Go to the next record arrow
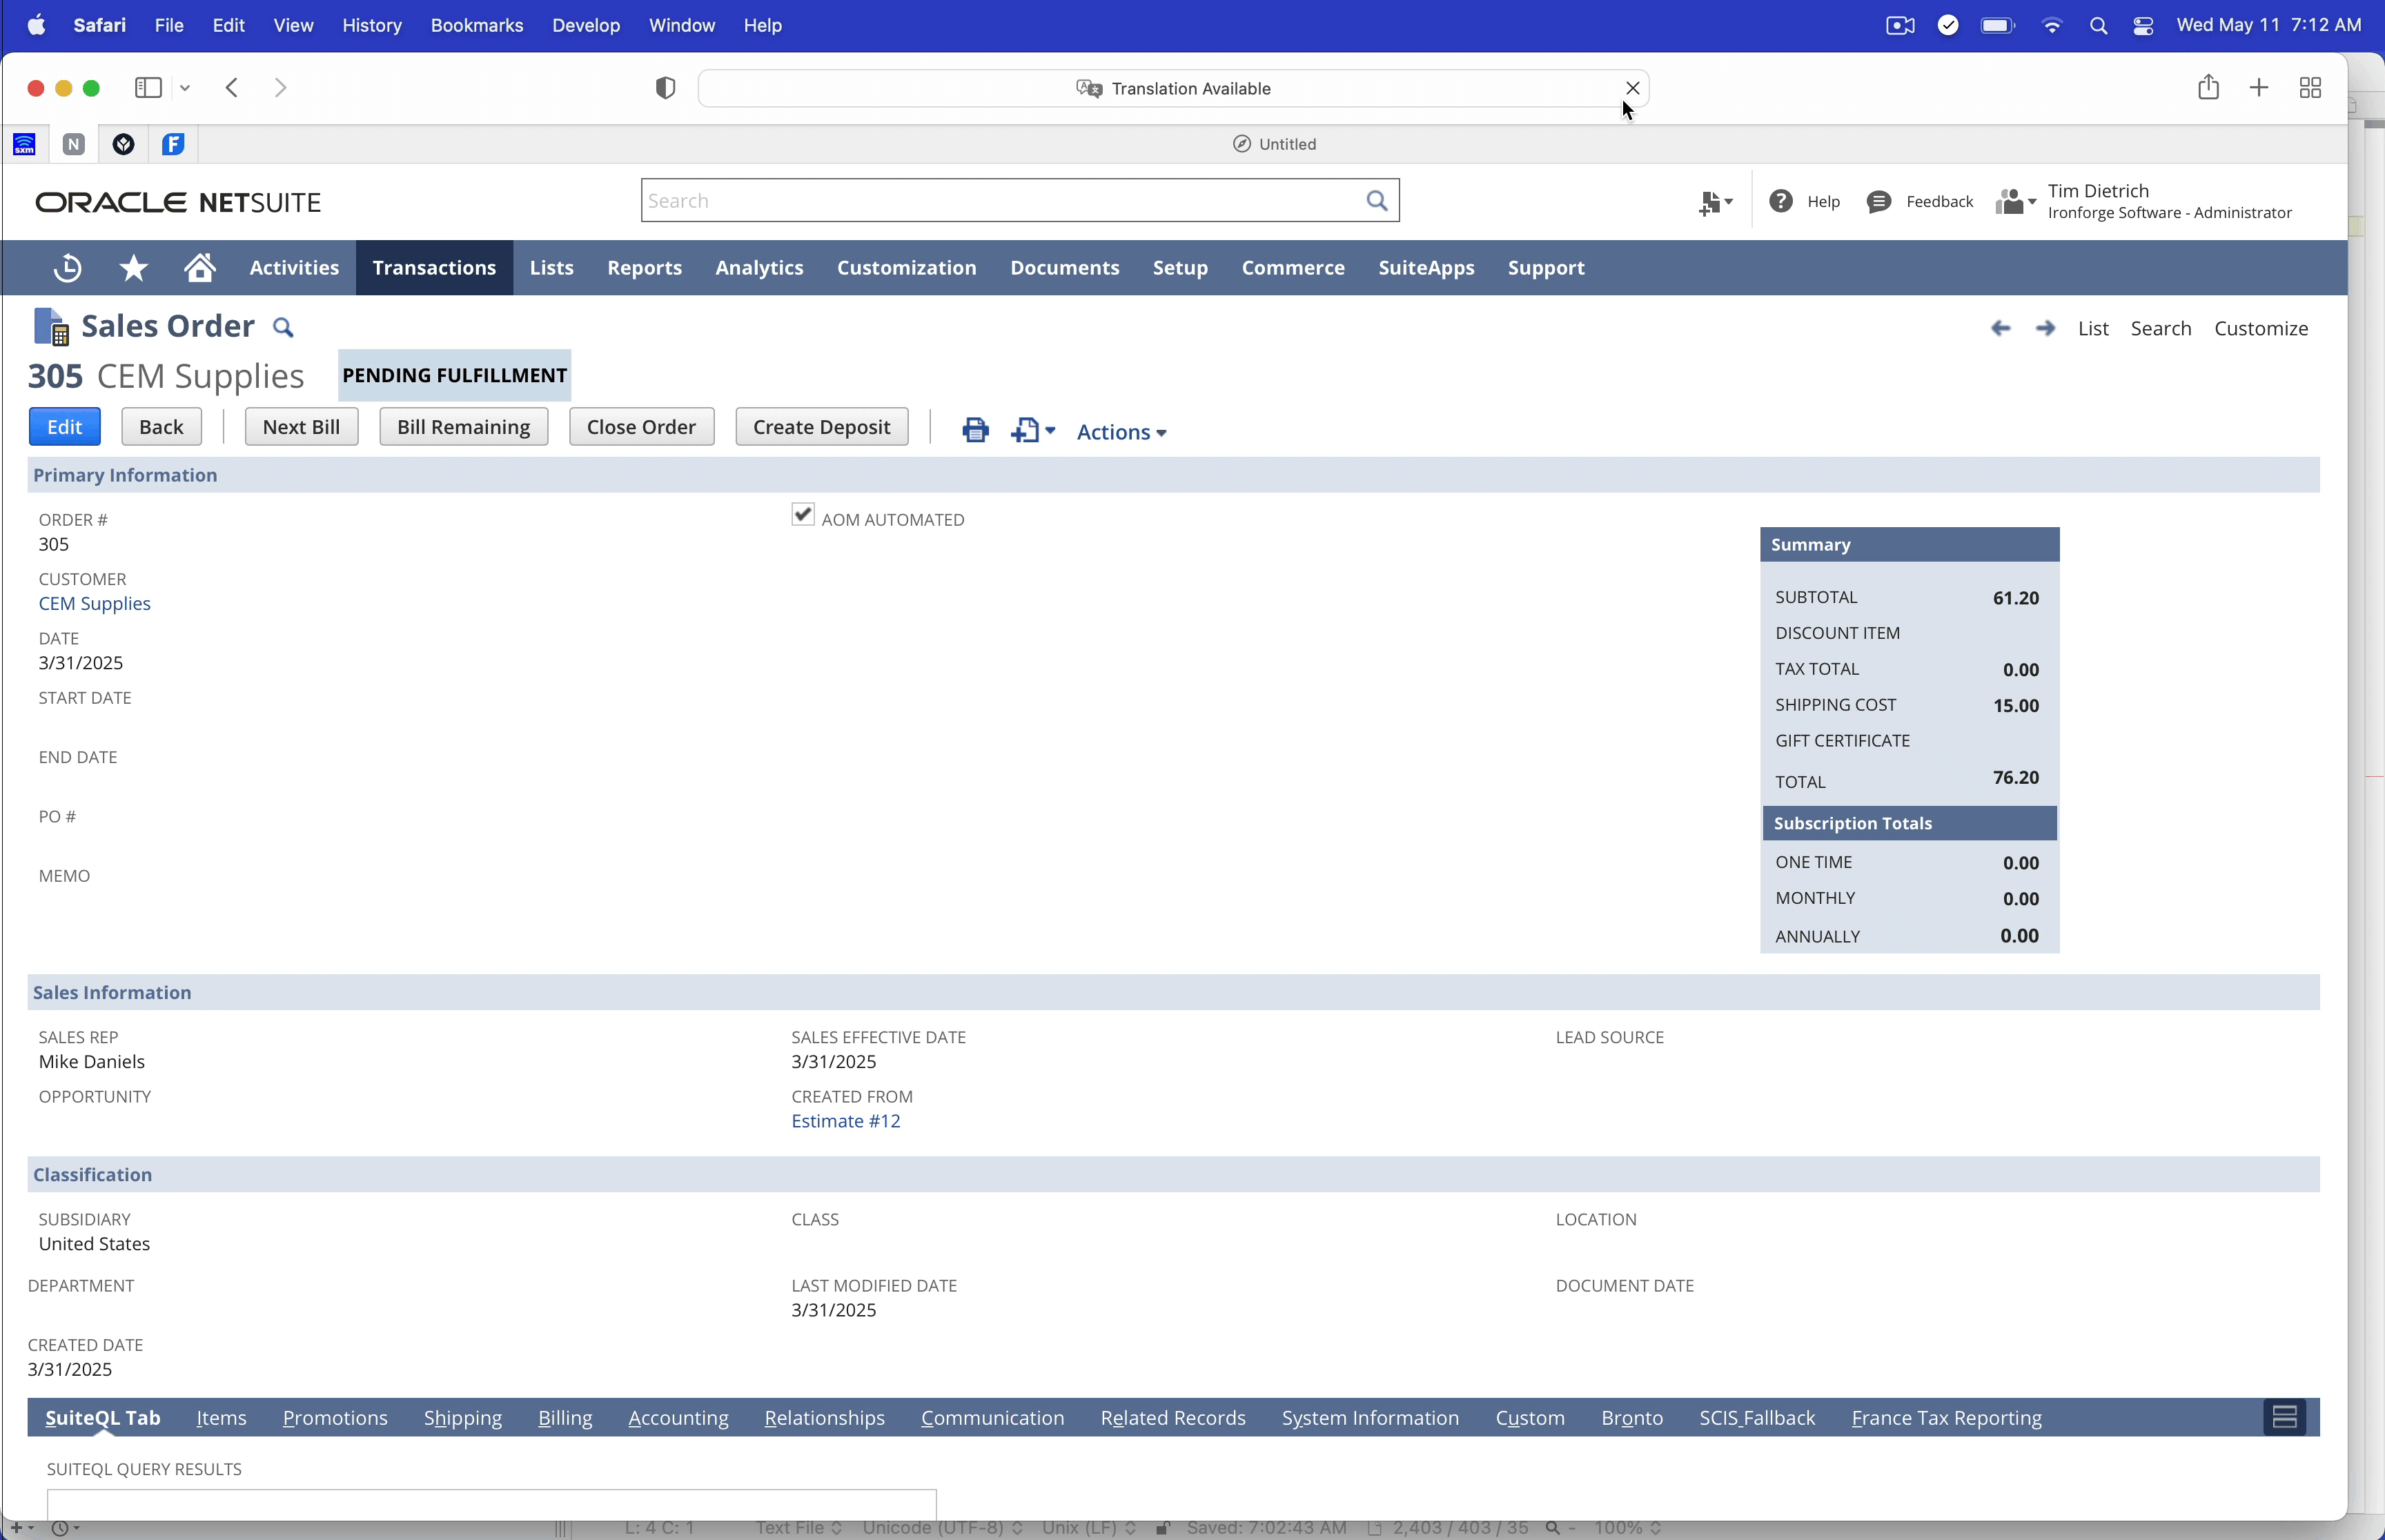 click(x=2045, y=328)
